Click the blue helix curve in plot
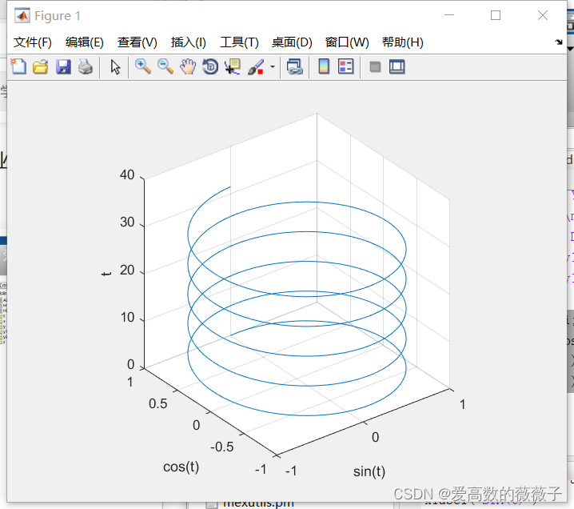This screenshot has height=509, width=574. (307, 415)
